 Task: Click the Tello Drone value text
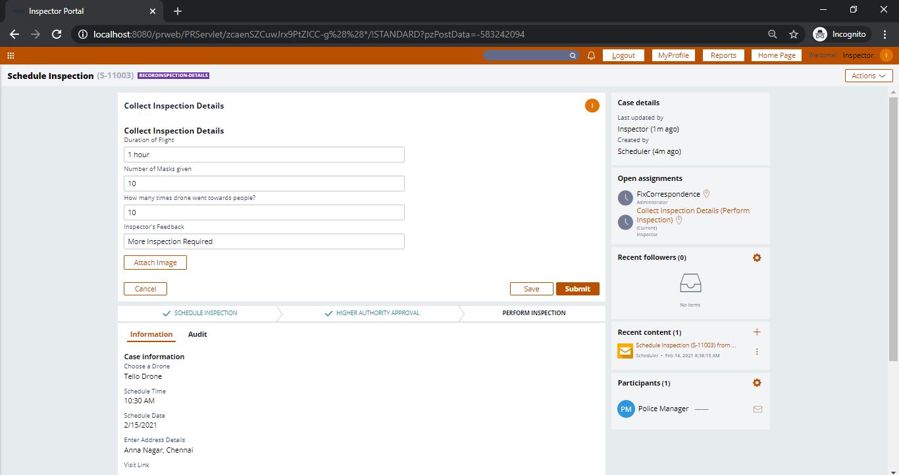point(143,376)
